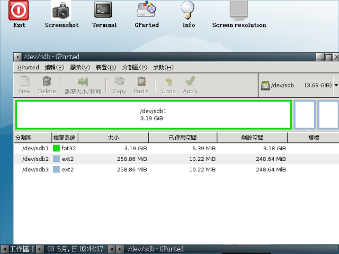Open the 分割區(P) menu
Screen dimensions: 339x254
[135, 67]
